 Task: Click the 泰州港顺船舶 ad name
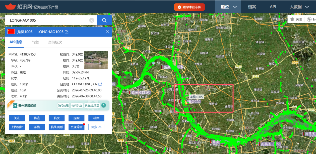tap(27, 106)
